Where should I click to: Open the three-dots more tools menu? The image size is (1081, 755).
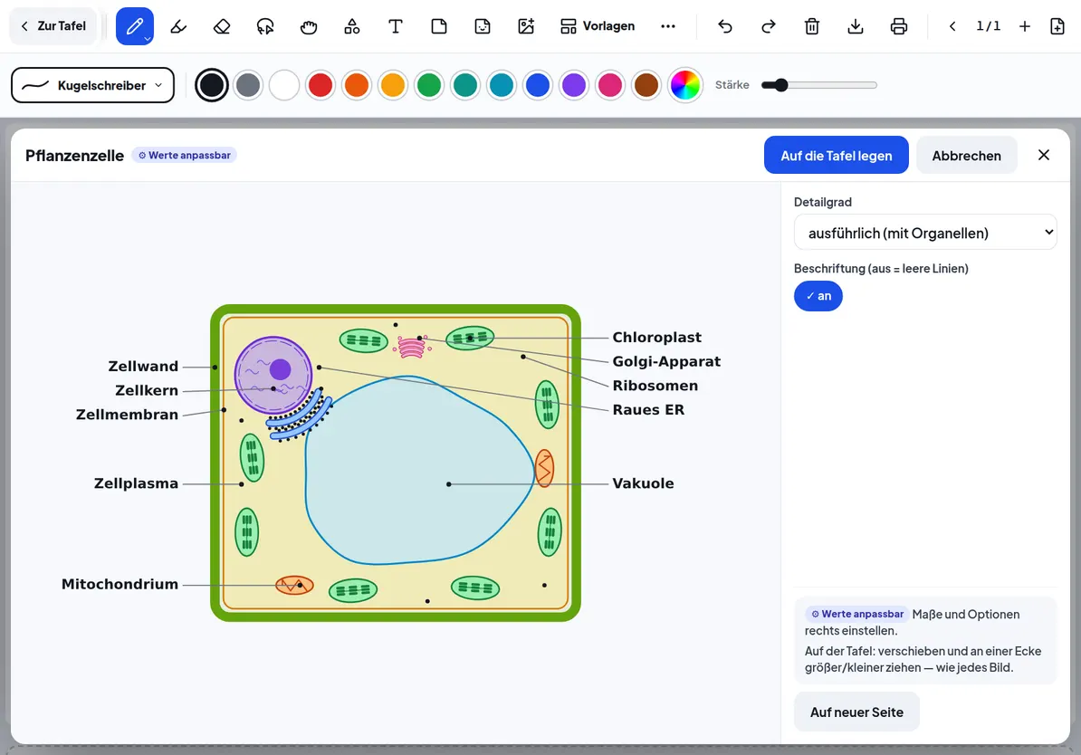point(668,26)
